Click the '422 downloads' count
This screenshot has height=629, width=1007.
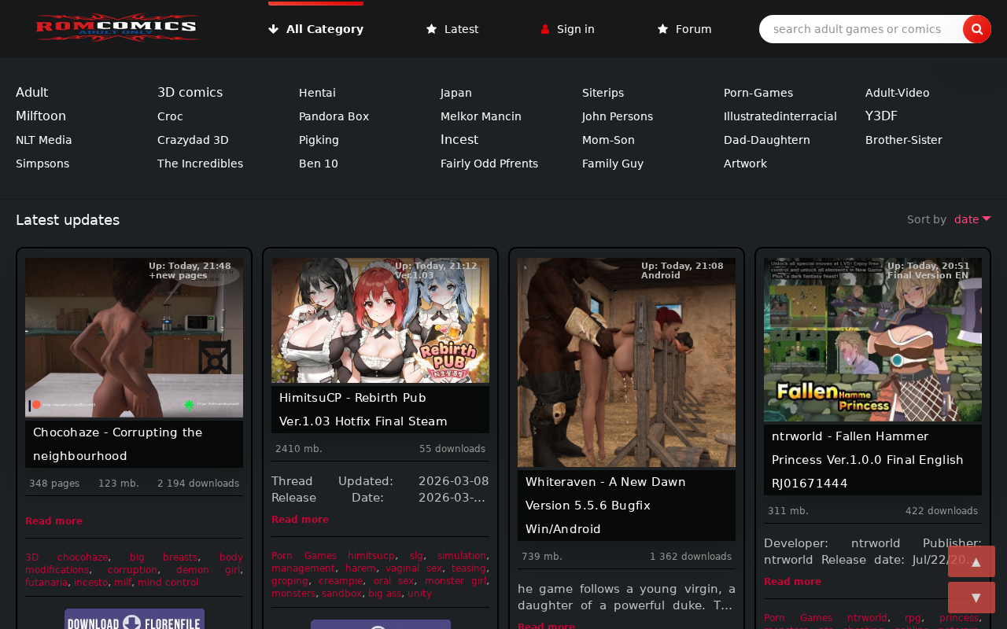(942, 511)
